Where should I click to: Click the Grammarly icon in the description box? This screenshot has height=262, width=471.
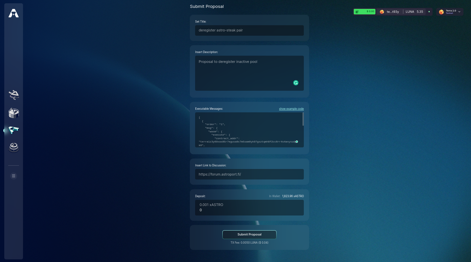click(296, 83)
